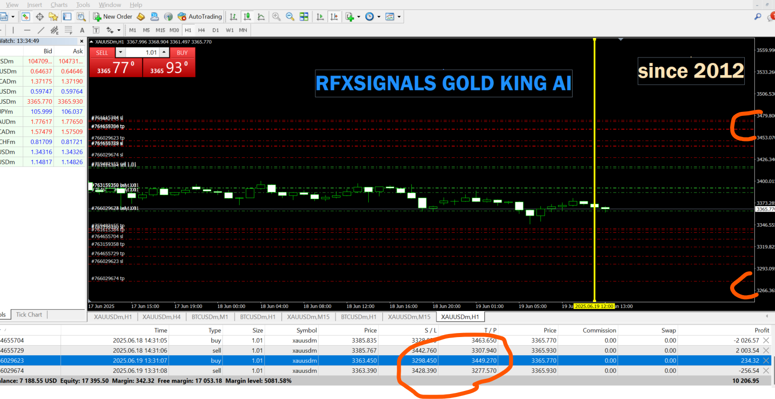The width and height of the screenshot is (775, 399).
Task: Switch chart to candlesticks style
Action: click(x=247, y=17)
